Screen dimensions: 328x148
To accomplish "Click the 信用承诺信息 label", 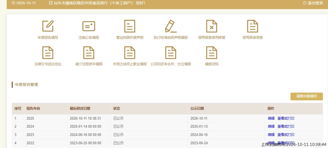I will pyautogui.click(x=253, y=37).
